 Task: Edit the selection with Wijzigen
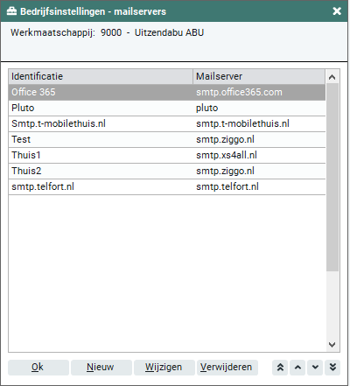tap(164, 368)
